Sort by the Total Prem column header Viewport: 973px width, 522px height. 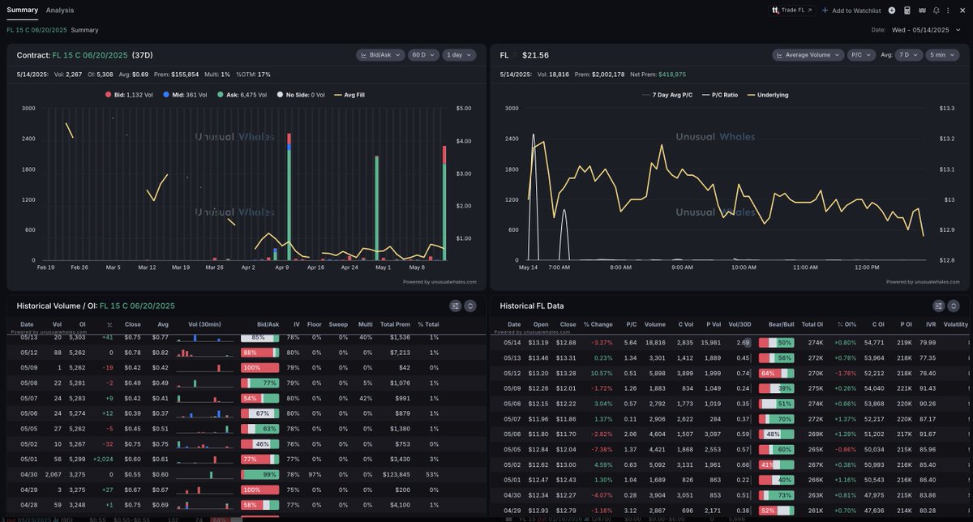tap(395, 324)
